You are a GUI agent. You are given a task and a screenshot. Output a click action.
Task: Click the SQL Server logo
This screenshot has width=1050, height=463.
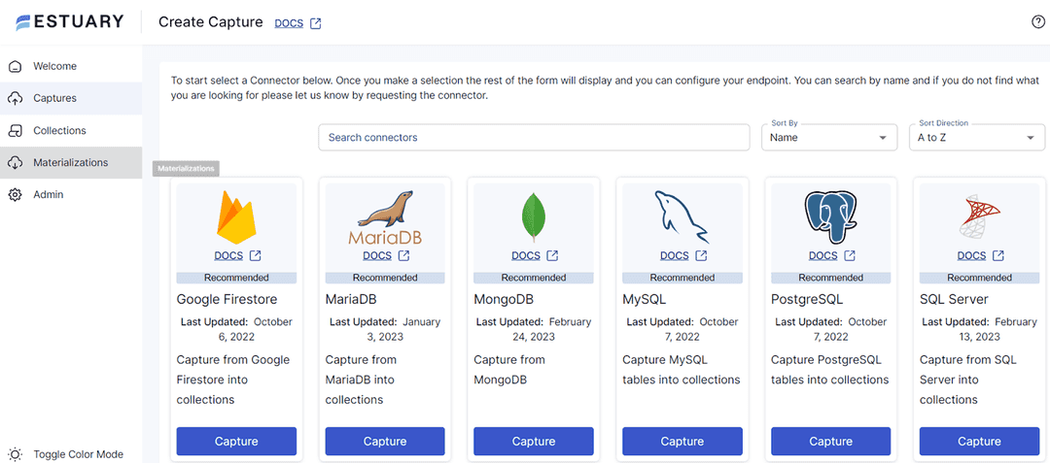[x=979, y=217]
